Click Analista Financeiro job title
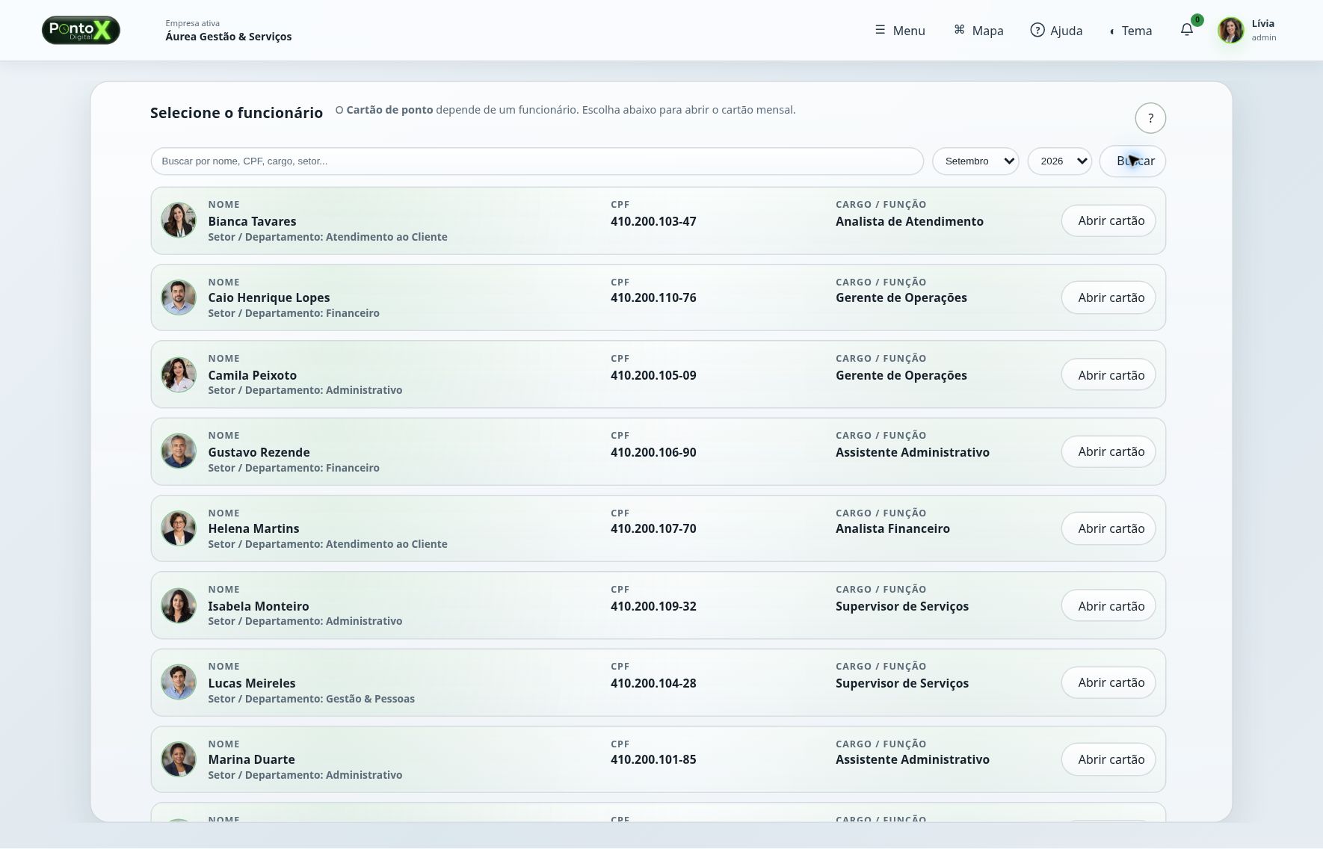 click(x=892, y=528)
